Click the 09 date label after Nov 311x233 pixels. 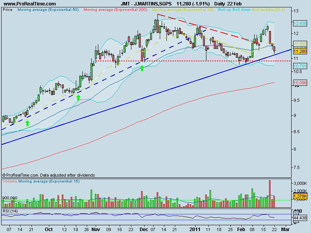coord(108,230)
